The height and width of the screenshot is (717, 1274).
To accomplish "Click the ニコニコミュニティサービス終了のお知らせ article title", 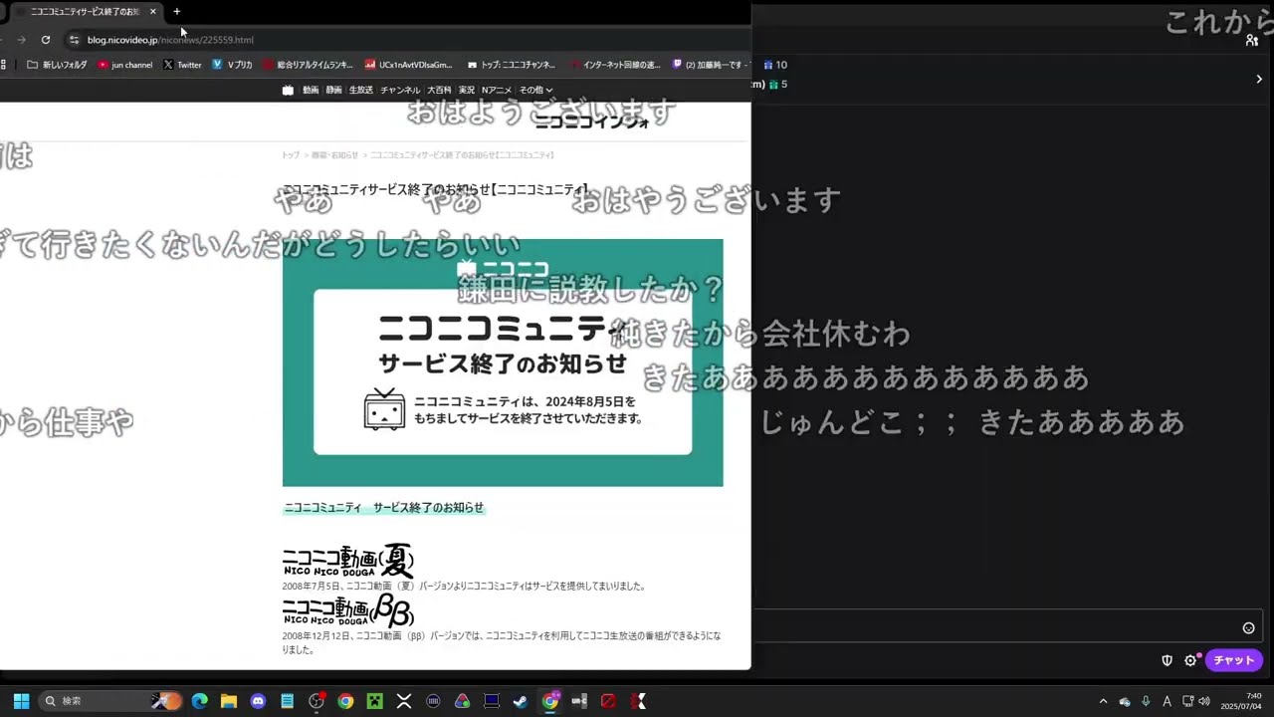I will pos(436,189).
